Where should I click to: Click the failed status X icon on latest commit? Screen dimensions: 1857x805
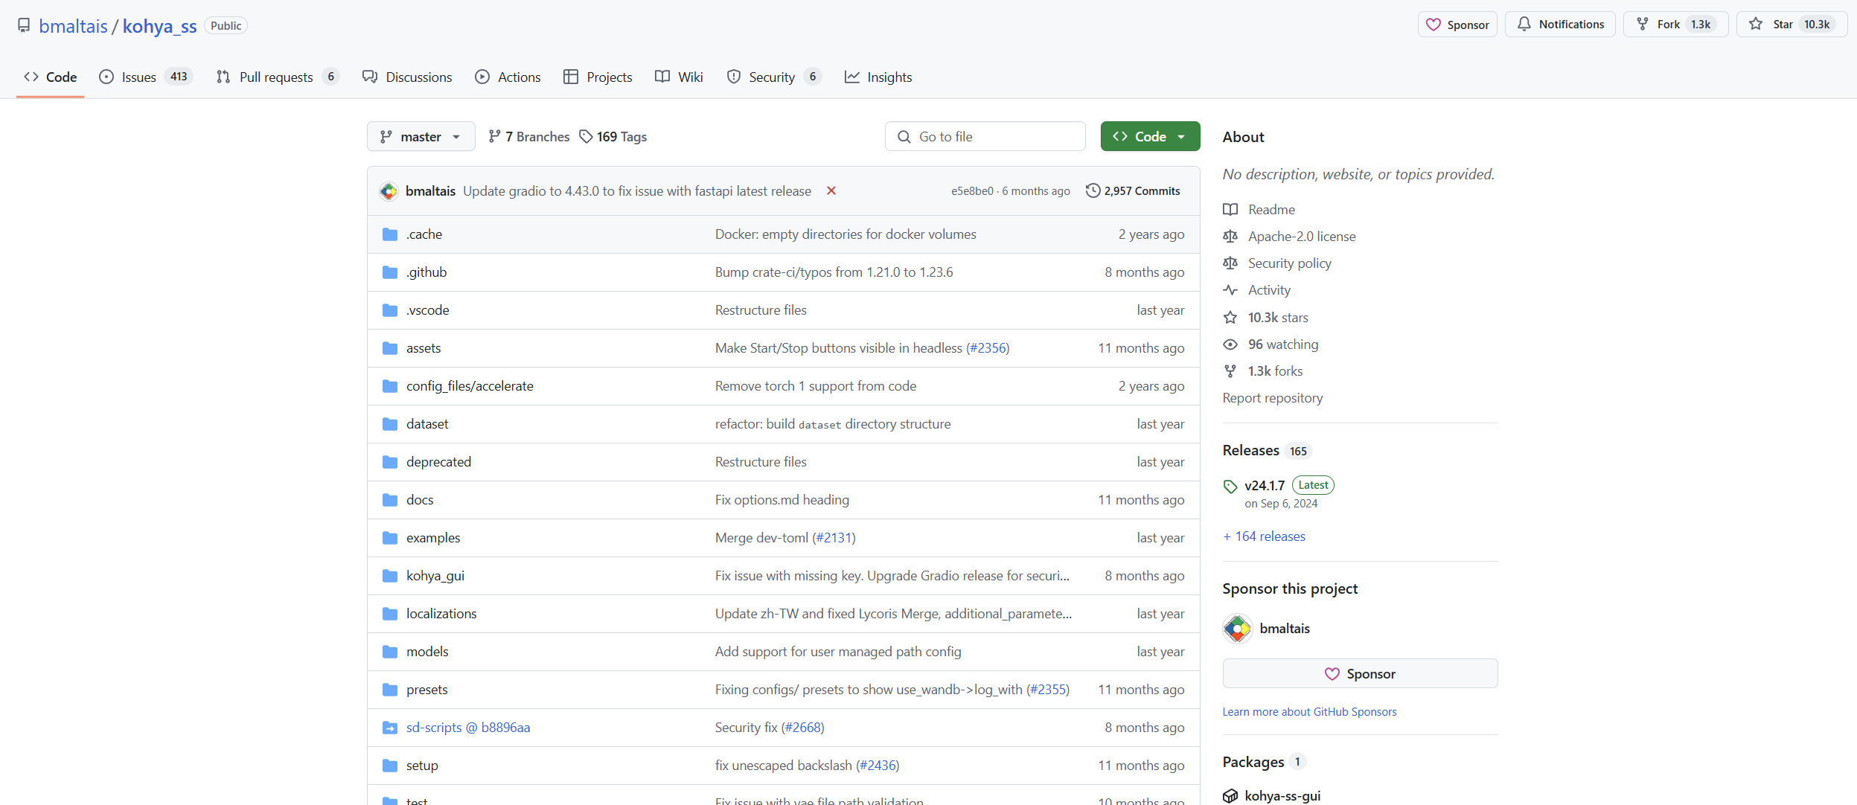[x=831, y=191]
